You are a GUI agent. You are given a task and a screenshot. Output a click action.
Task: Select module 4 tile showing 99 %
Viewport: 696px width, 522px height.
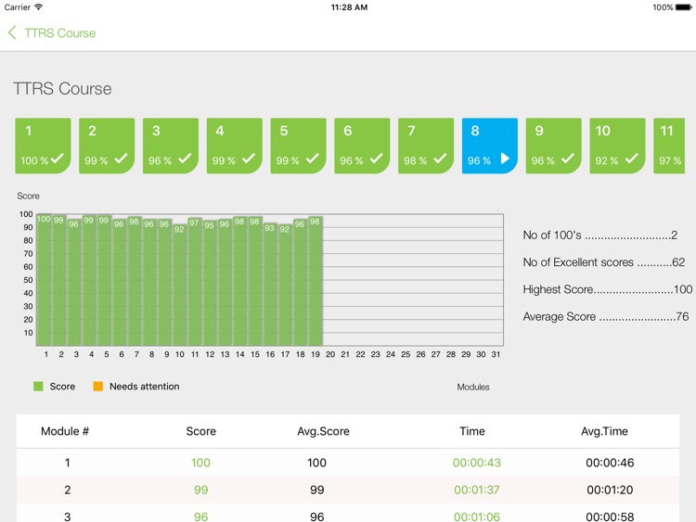[234, 146]
